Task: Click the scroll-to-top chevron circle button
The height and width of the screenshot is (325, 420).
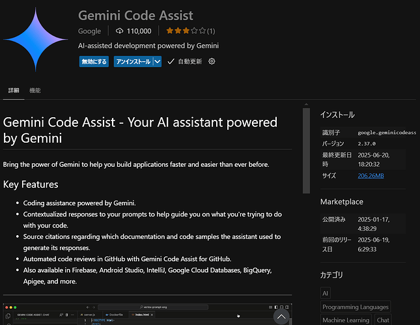Action: click(281, 317)
